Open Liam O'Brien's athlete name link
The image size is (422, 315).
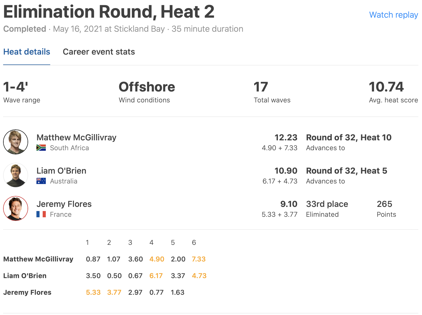pyautogui.click(x=61, y=171)
